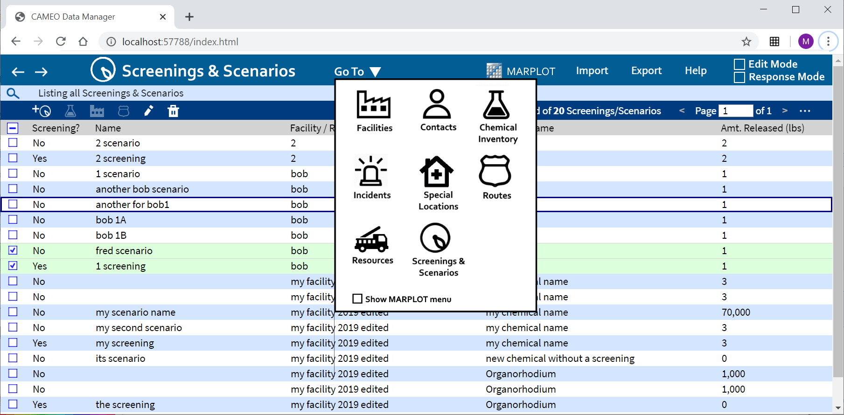Sort by the Name column header
Viewport: 844px width, 415px height.
pos(108,128)
